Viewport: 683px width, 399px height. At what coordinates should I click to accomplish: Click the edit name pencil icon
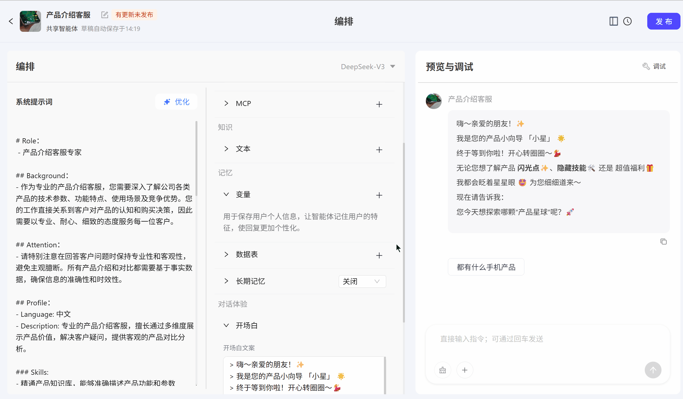pos(105,15)
